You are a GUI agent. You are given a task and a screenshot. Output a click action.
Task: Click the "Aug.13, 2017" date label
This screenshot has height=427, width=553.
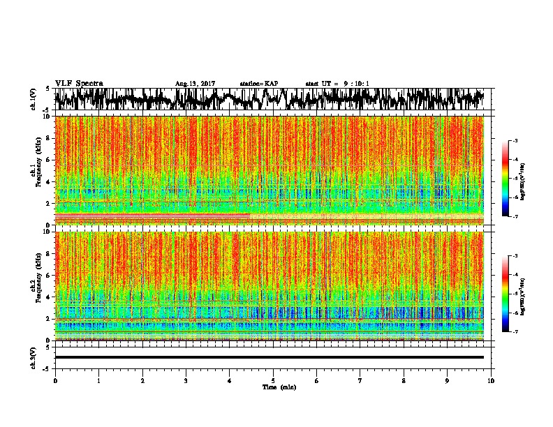(x=195, y=84)
